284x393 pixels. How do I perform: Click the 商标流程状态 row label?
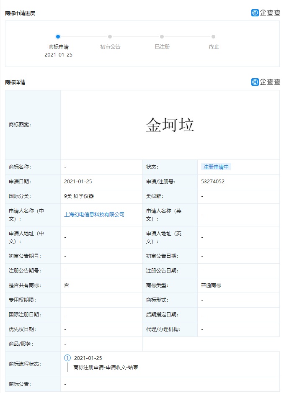coord(25,364)
